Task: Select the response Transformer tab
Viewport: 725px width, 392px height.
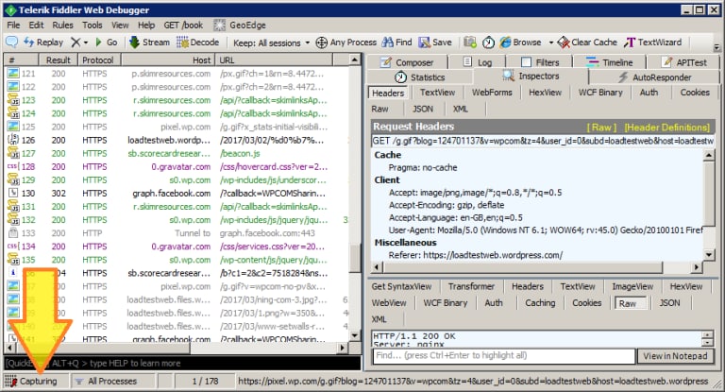Action: [471, 286]
